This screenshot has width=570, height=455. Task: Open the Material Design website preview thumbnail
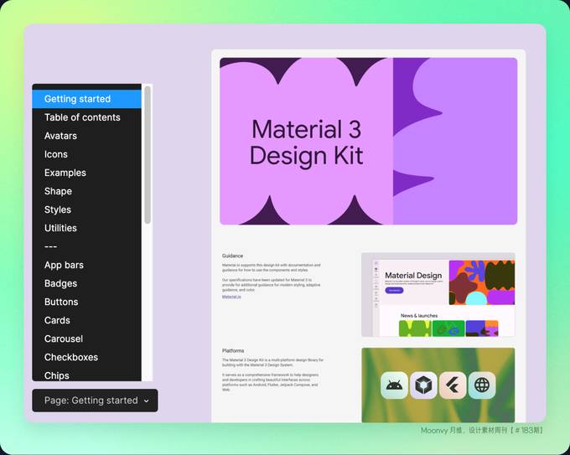438,295
